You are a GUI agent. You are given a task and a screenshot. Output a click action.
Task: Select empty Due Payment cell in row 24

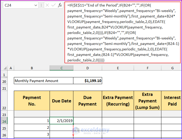point(88,121)
